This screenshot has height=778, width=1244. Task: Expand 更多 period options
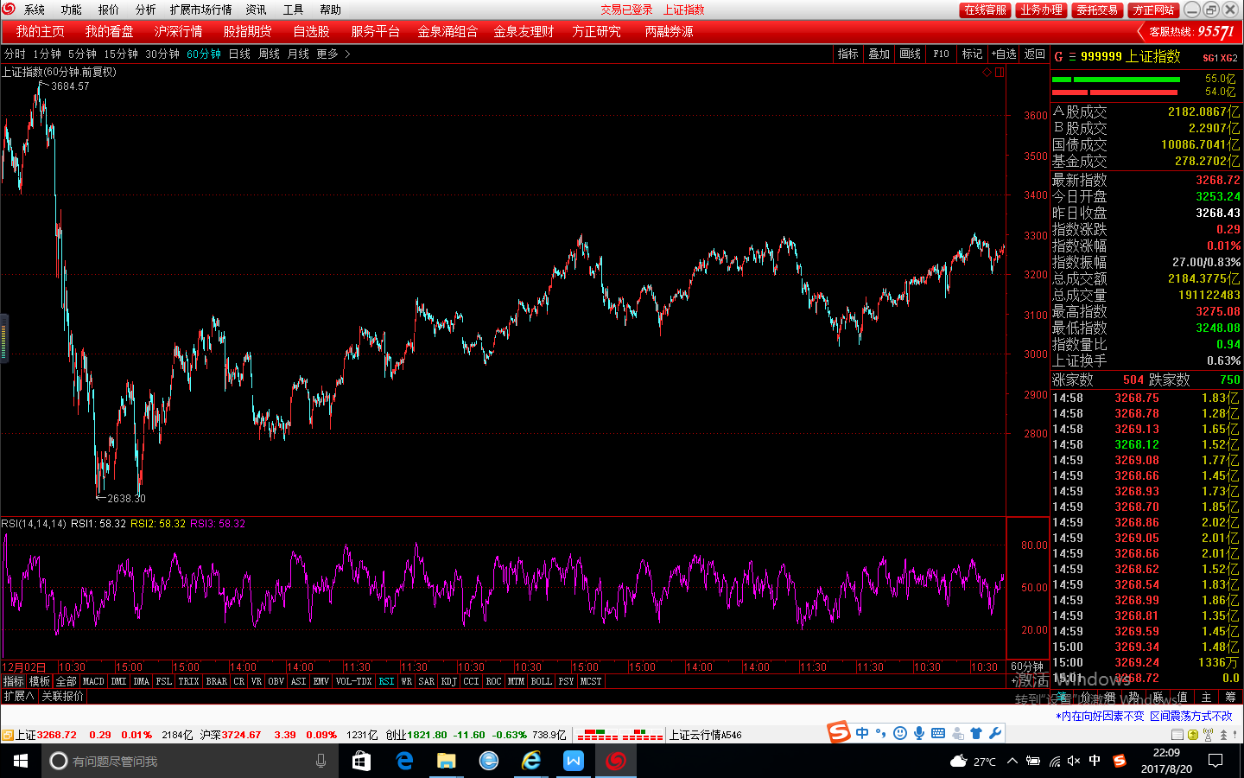pos(333,54)
